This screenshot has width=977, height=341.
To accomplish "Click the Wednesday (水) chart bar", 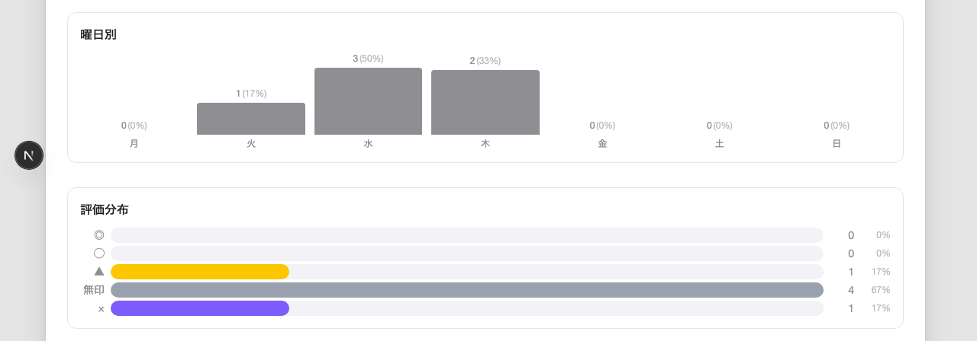I will coord(368,101).
